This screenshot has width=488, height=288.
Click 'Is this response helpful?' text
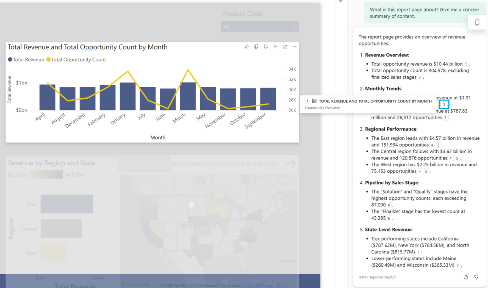coord(377,277)
